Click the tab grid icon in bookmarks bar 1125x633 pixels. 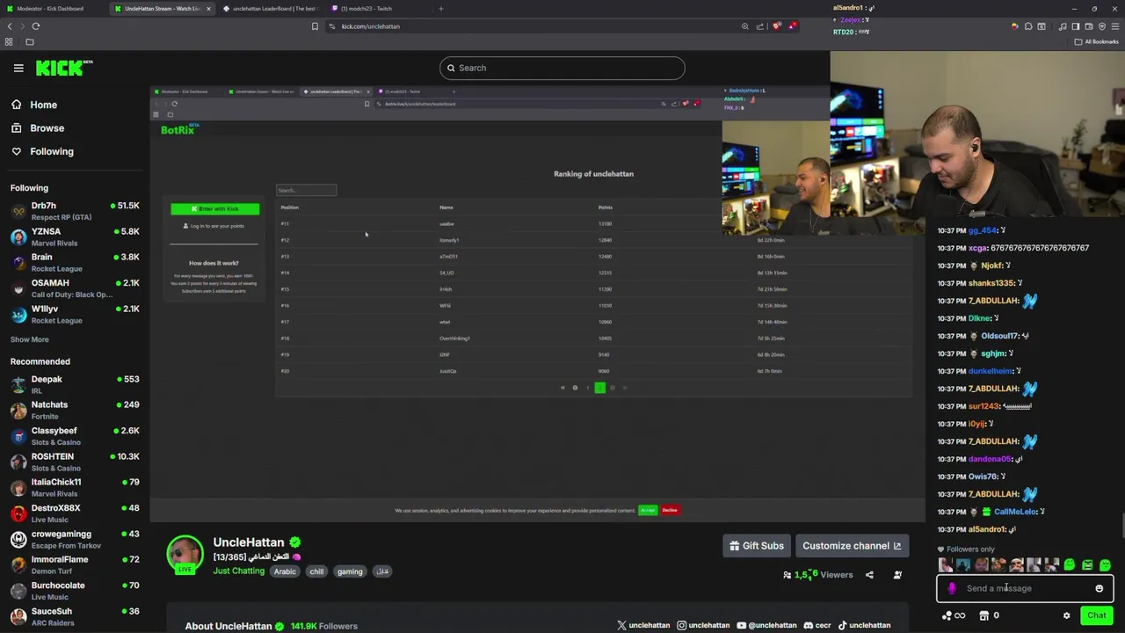tap(9, 41)
